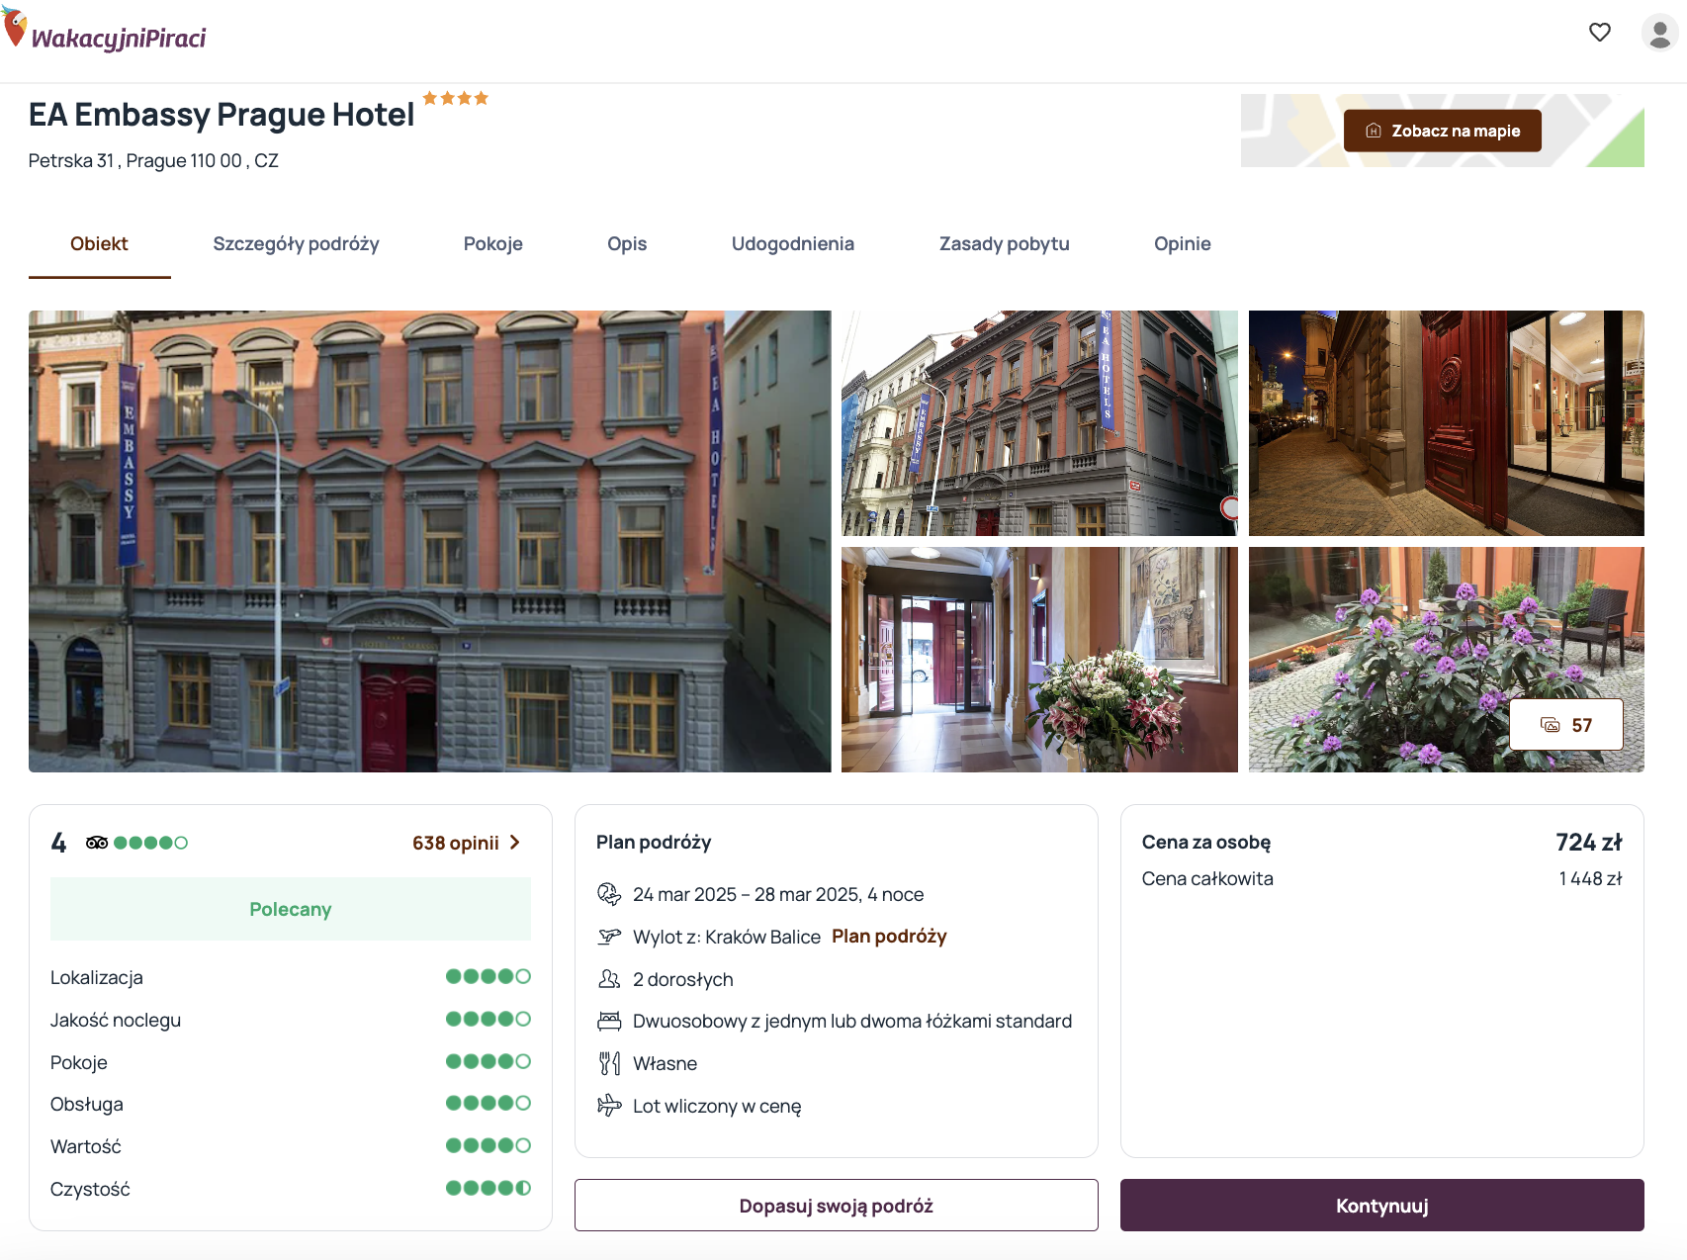
Task: Open the angled street-view hotel photo
Action: click(x=1039, y=423)
